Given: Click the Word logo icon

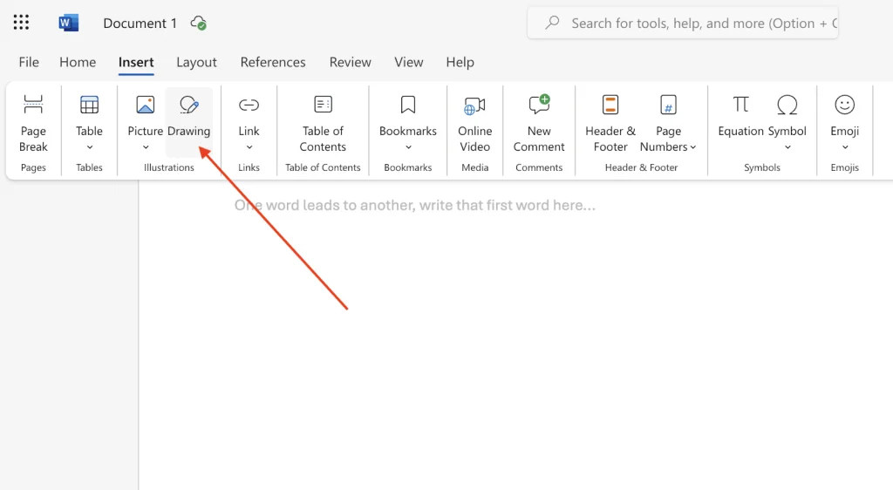Looking at the screenshot, I should coord(69,23).
